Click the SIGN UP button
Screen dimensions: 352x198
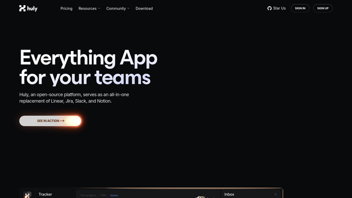click(x=323, y=8)
